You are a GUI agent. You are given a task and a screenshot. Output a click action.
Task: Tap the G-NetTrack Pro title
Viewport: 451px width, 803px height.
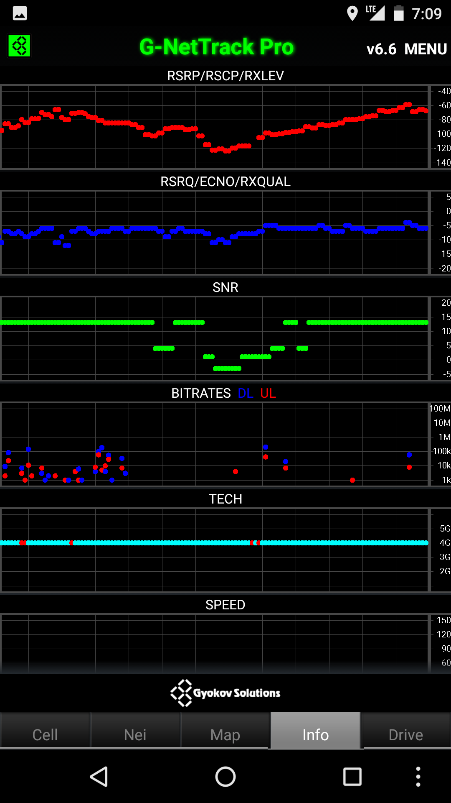pyautogui.click(x=217, y=47)
